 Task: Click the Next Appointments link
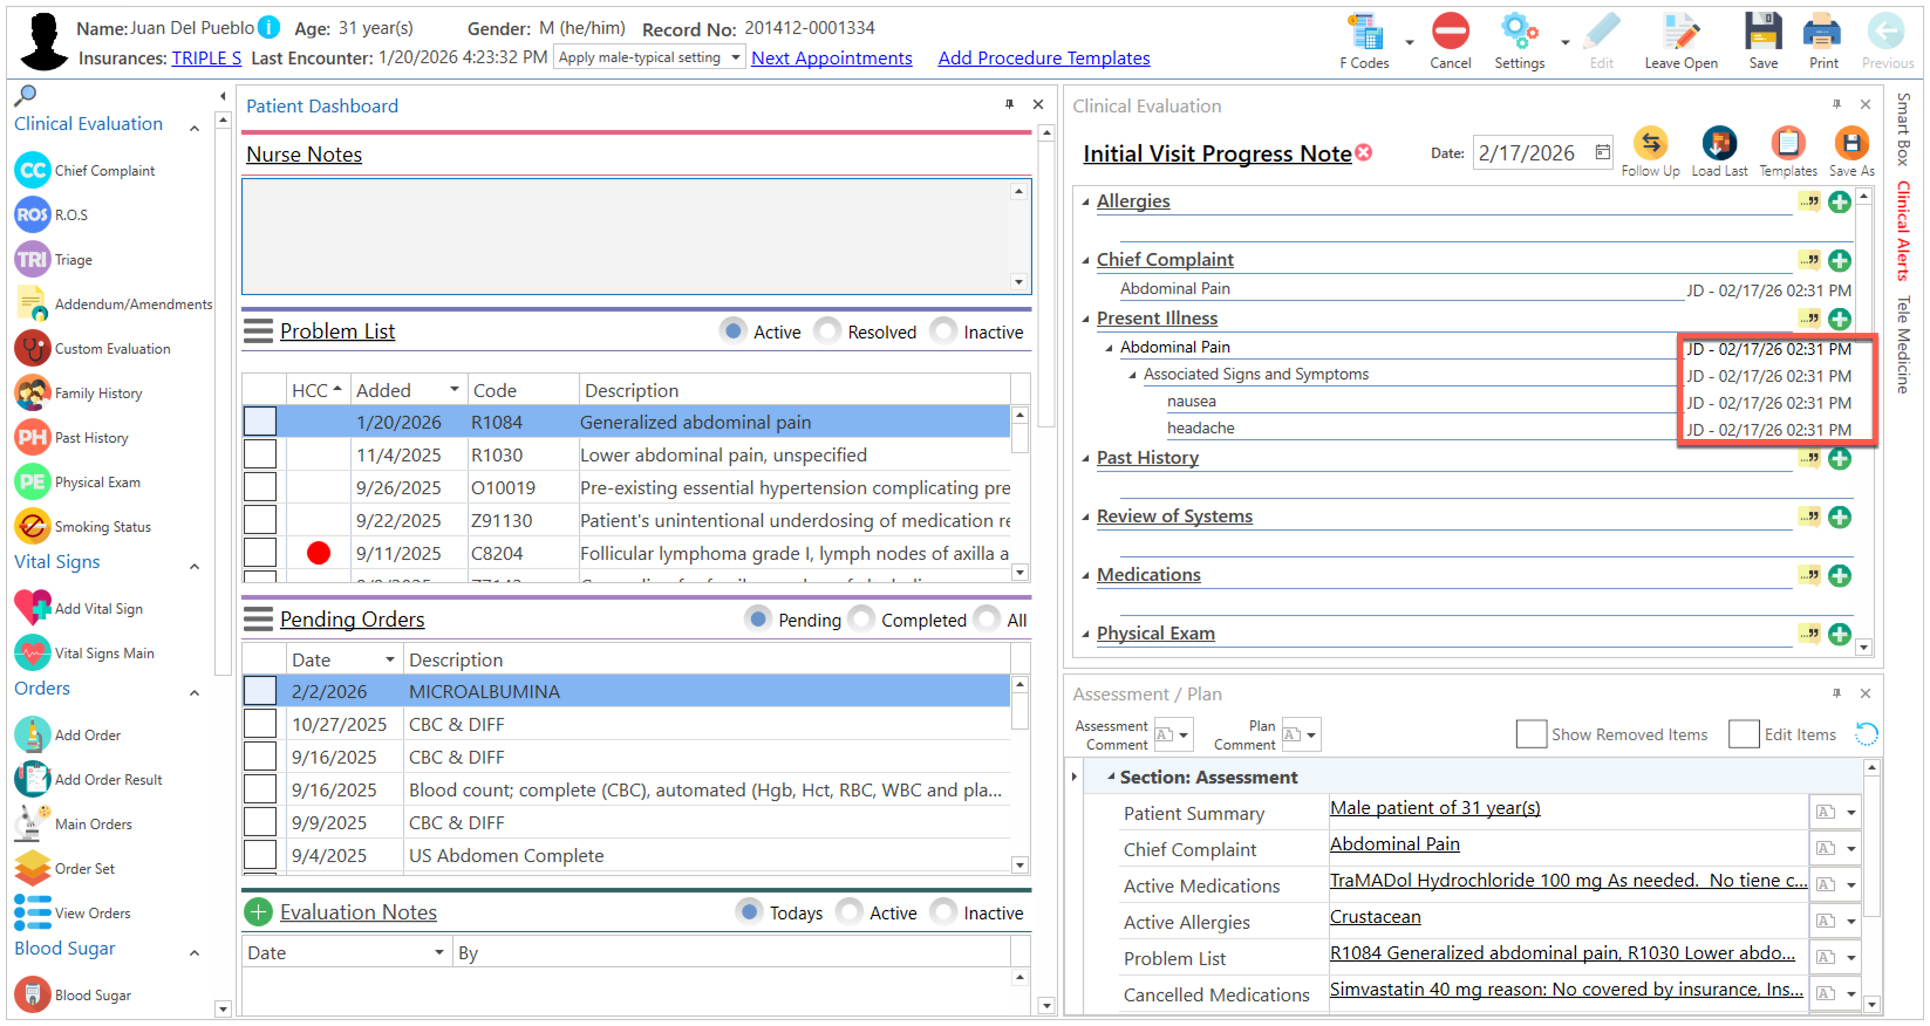pos(831,59)
